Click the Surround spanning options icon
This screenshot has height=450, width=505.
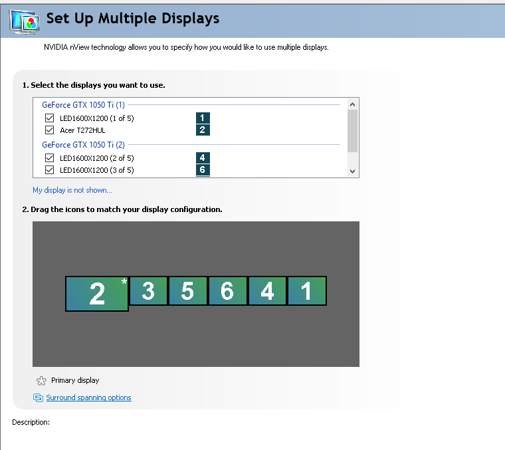[38, 397]
